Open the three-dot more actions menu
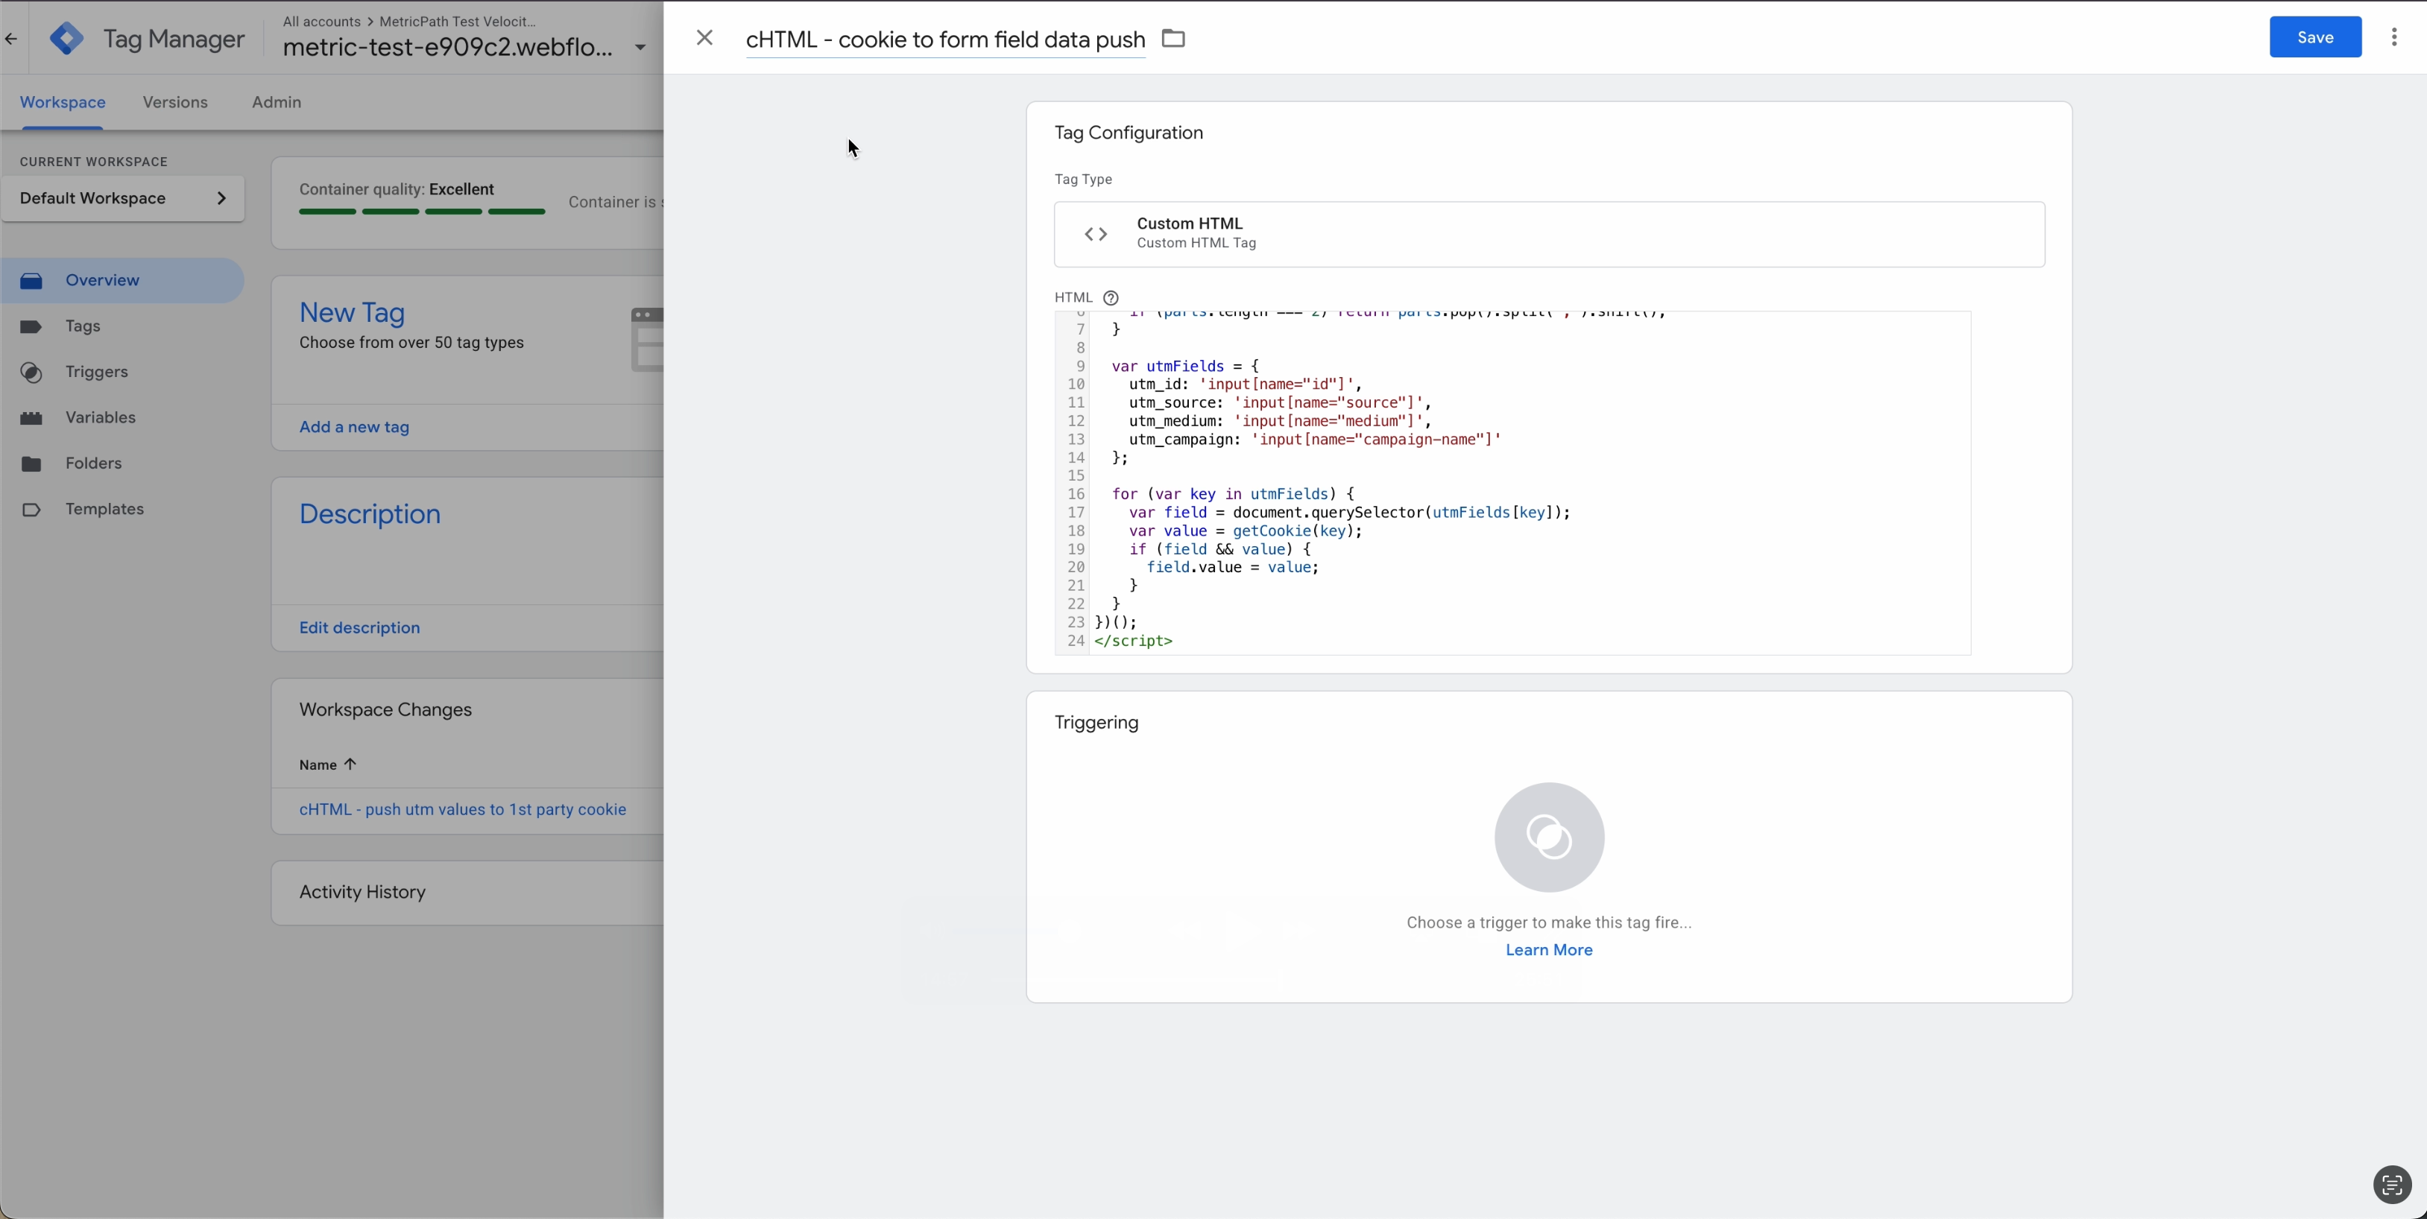Image resolution: width=2427 pixels, height=1219 pixels. tap(2394, 37)
